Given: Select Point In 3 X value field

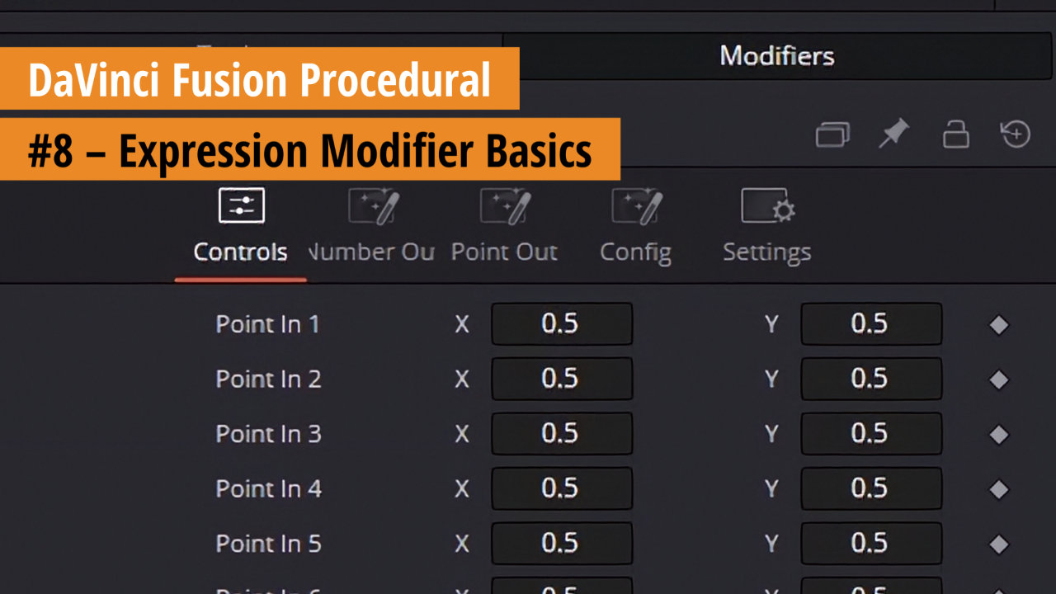Looking at the screenshot, I should (x=562, y=434).
